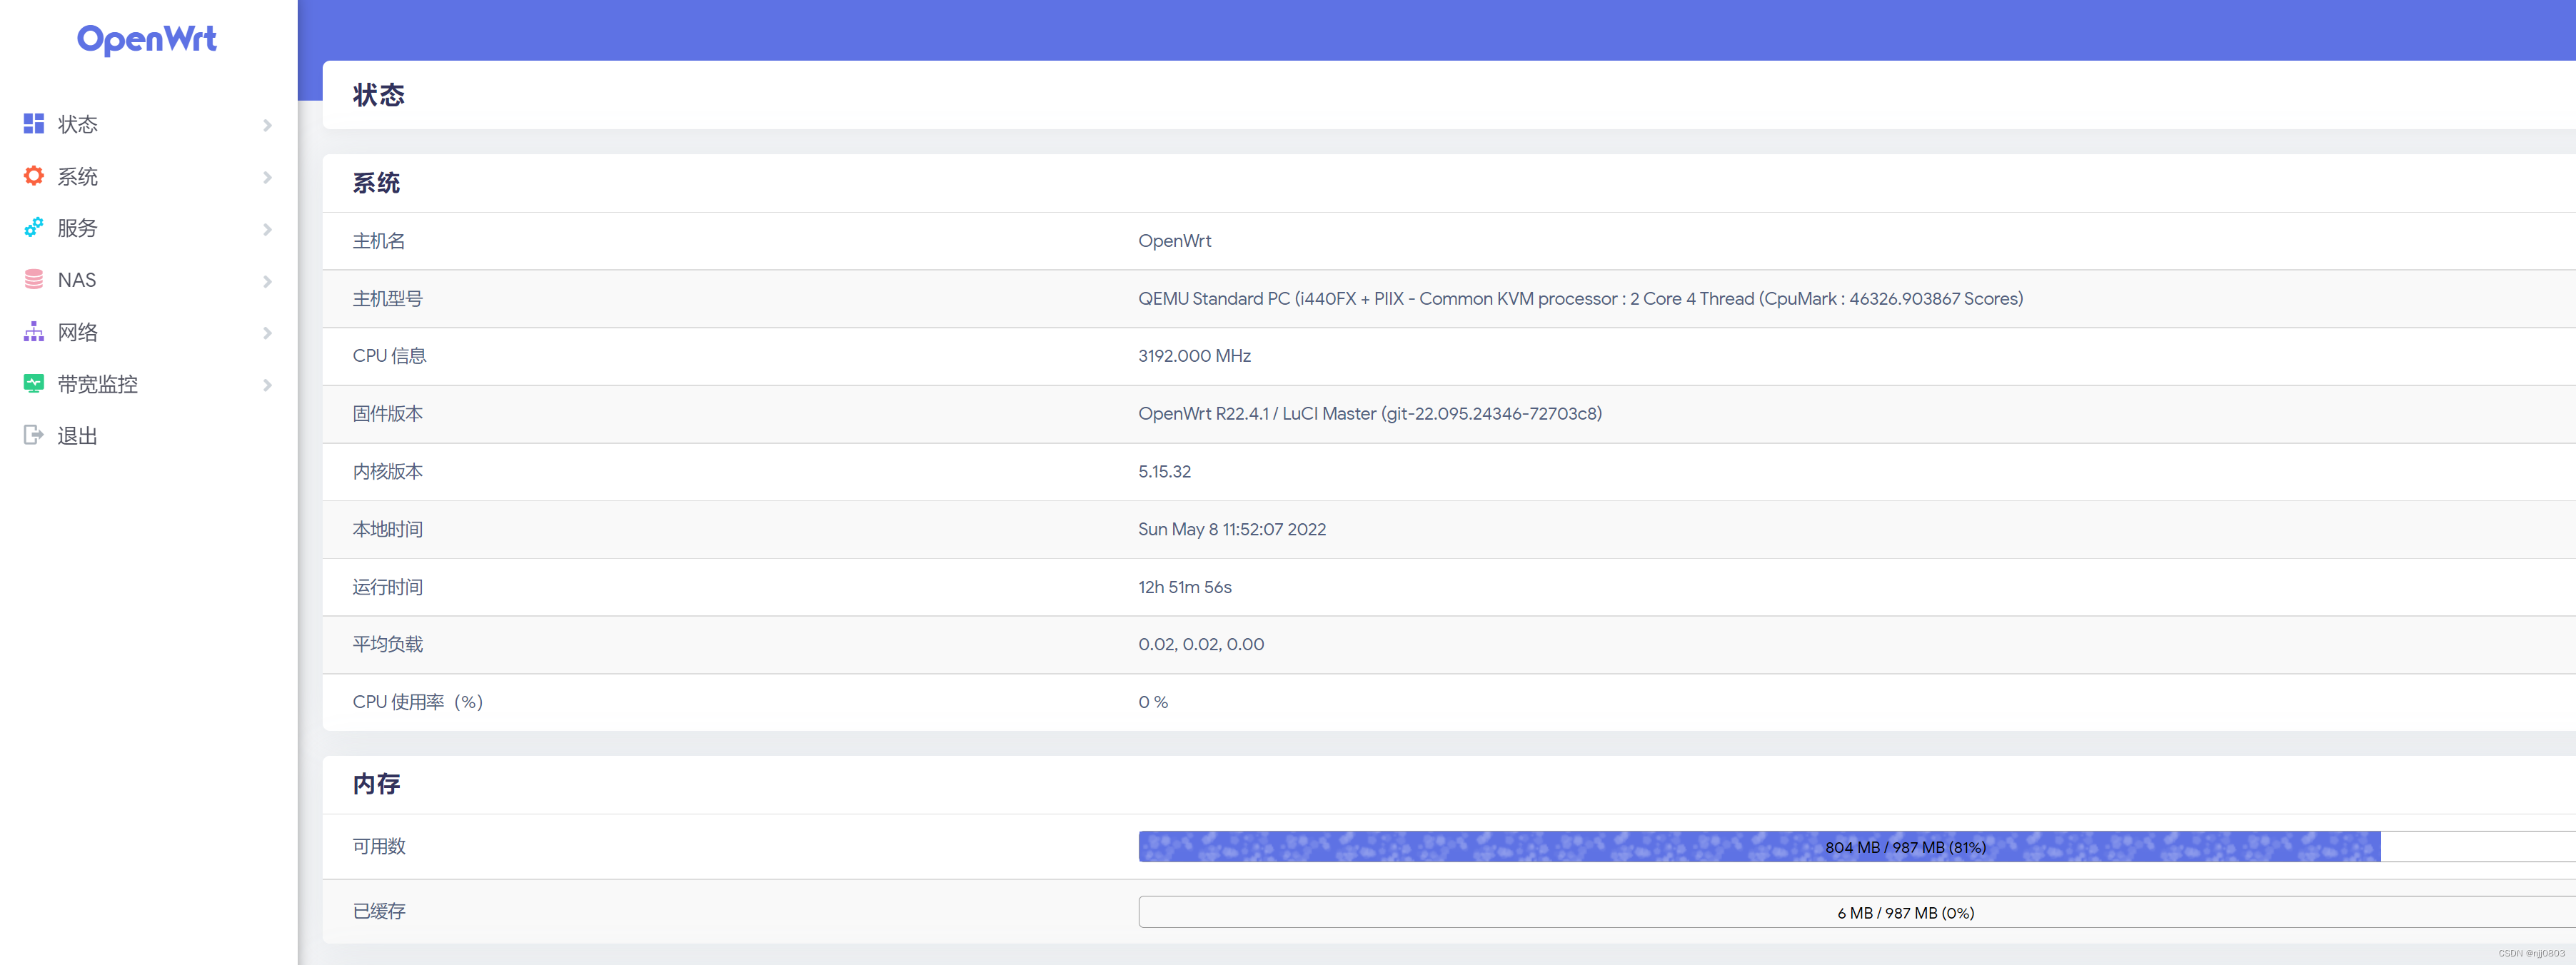2576x965 pixels.
Task: Expand the NAS menu chevron
Action: 267,281
